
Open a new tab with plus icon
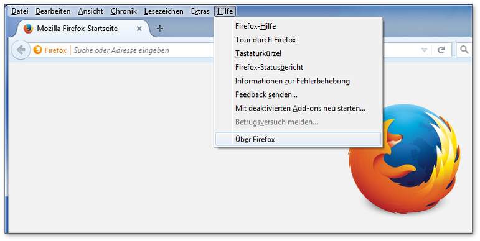coord(159,29)
